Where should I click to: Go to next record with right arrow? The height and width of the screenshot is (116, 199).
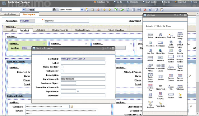[110, 10]
